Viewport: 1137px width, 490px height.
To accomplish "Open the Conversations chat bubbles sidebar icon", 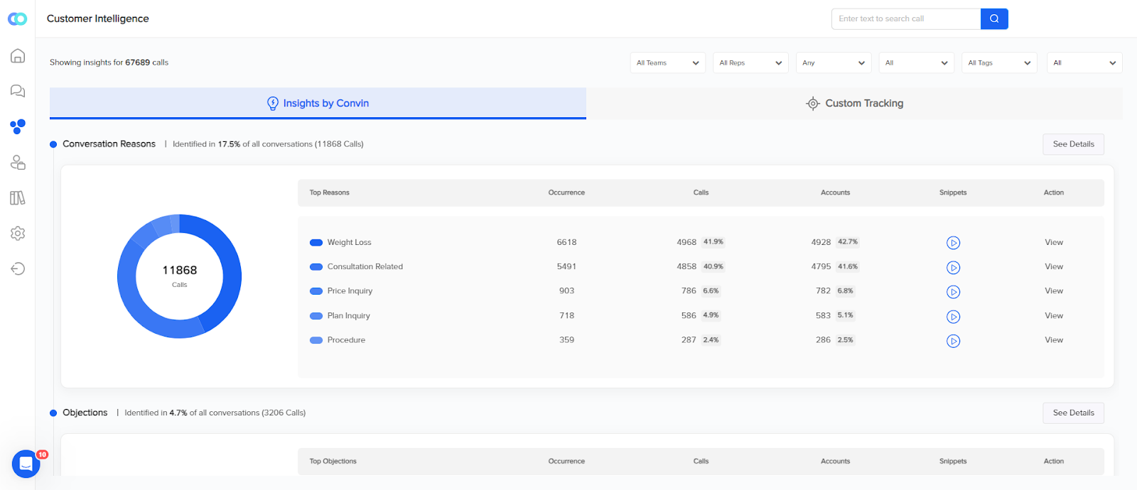I will 18,91.
